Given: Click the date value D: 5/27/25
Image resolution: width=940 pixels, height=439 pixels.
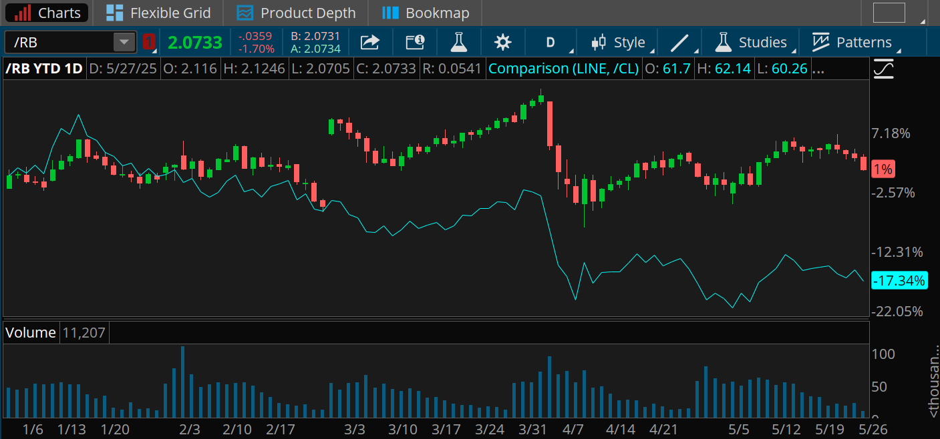Looking at the screenshot, I should (125, 69).
